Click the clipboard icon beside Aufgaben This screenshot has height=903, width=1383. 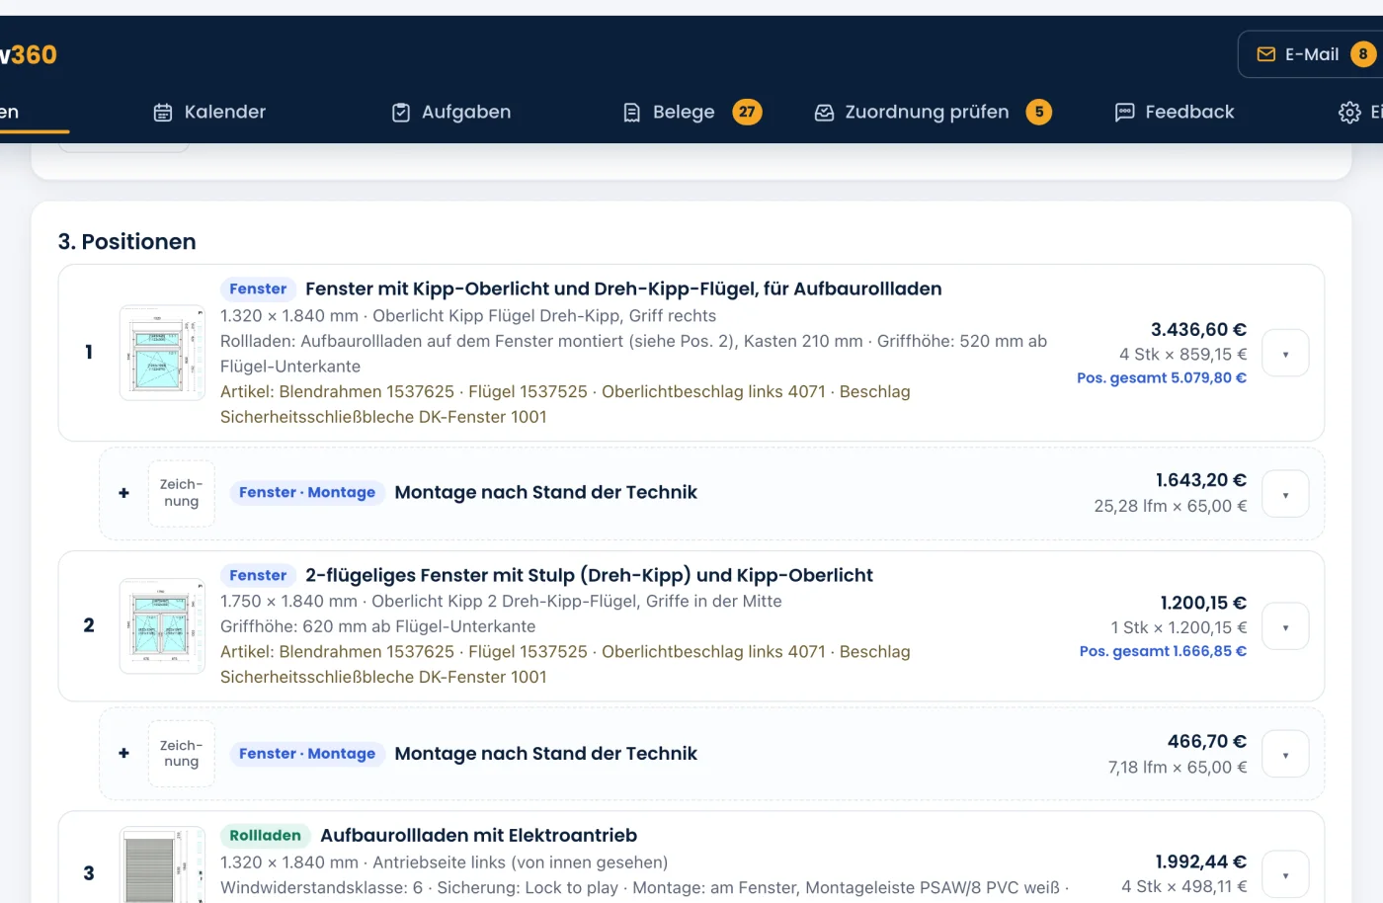pos(401,113)
